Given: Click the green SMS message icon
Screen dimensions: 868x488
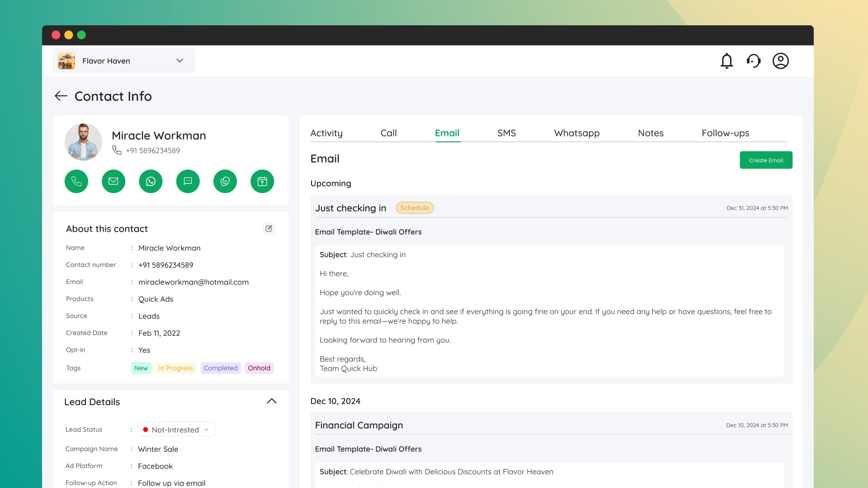Looking at the screenshot, I should tap(188, 181).
